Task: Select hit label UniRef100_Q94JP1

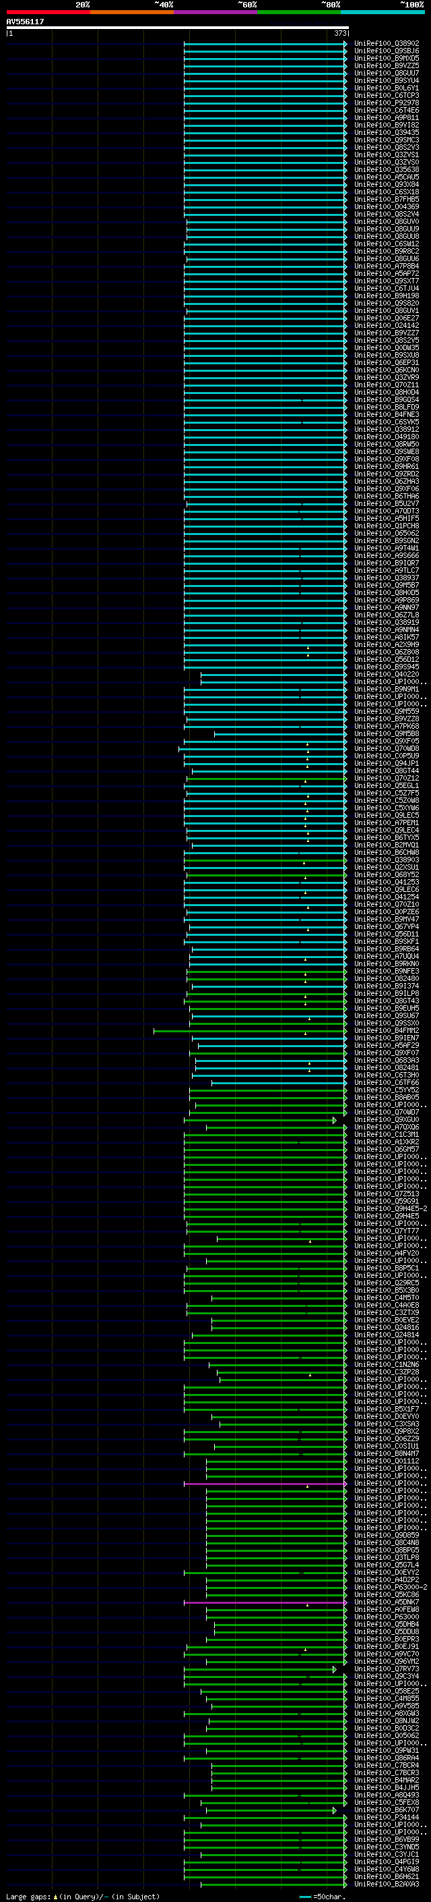Action: click(386, 764)
